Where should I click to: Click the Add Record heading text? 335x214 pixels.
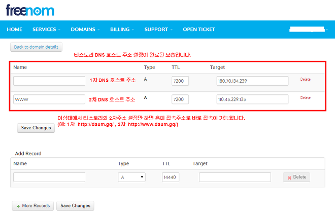click(x=28, y=154)
